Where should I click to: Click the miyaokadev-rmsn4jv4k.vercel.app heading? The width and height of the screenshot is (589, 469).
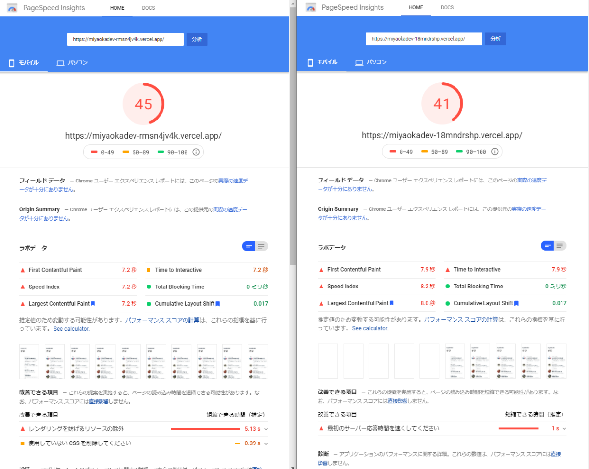tap(143, 136)
